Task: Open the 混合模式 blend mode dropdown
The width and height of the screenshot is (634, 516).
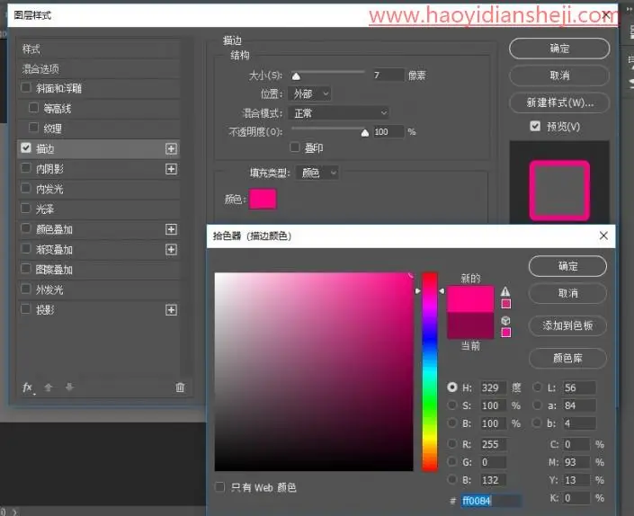Action: (x=338, y=112)
